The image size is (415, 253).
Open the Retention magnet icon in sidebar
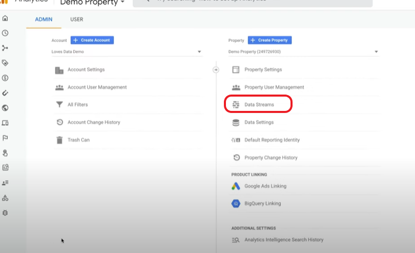point(5,93)
